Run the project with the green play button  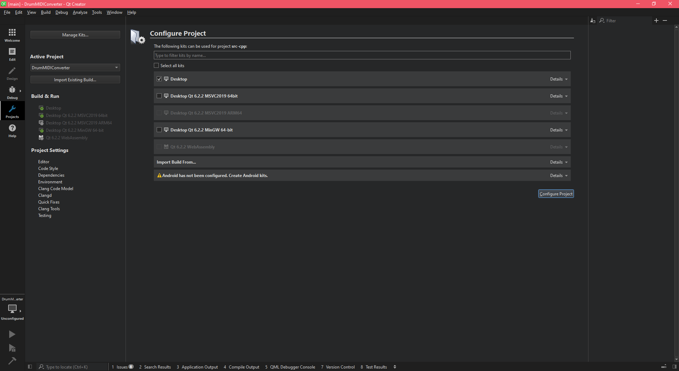(x=12, y=334)
